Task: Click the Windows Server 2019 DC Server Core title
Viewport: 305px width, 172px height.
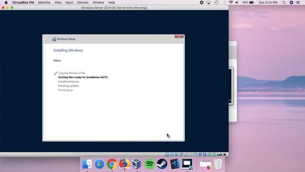Action: coord(114,8)
